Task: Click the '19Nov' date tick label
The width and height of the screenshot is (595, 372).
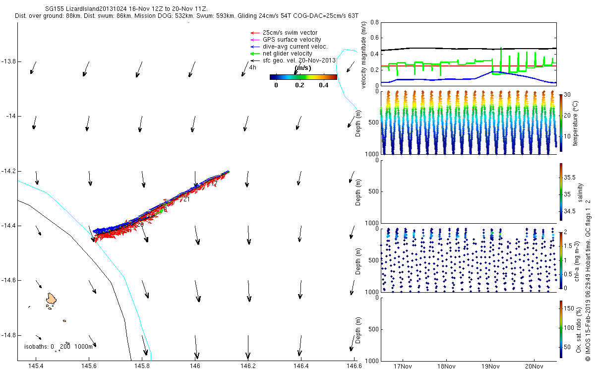Action: 490,368
